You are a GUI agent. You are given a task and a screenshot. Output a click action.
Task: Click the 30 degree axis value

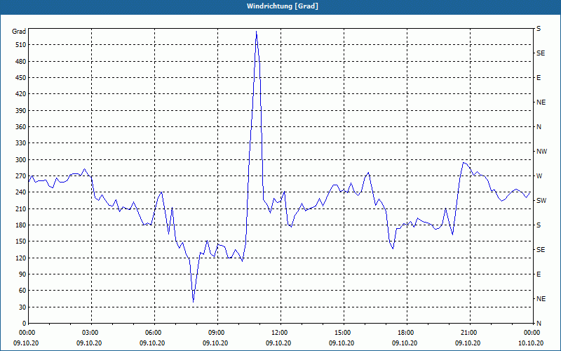[22, 307]
